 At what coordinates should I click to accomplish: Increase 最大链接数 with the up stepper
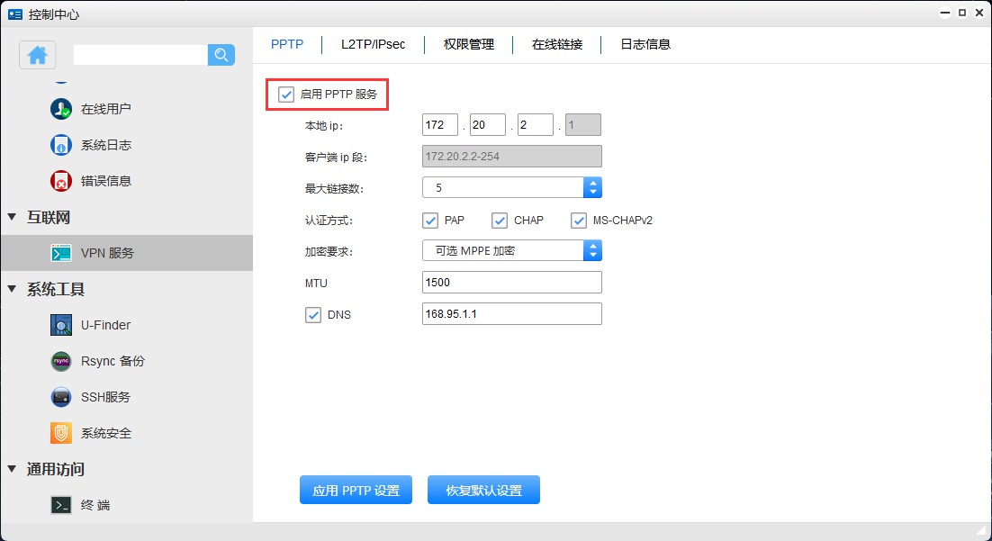pos(592,183)
